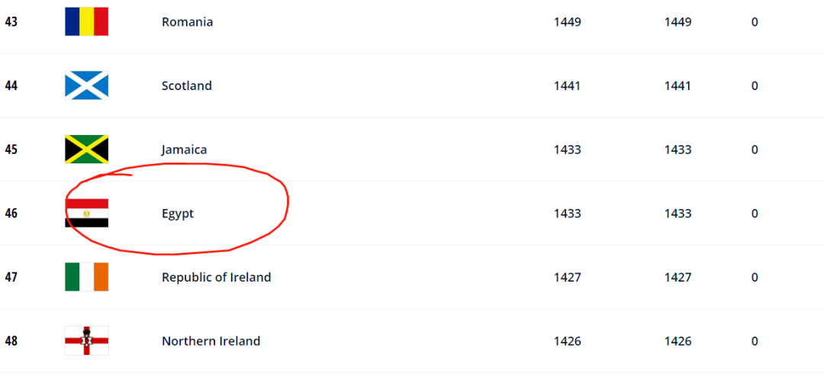Click the Romania flag icon
Screen dimensions: 824x377
point(87,21)
